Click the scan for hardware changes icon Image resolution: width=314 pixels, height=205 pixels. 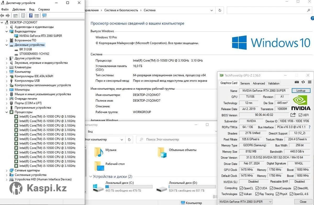(44, 16)
